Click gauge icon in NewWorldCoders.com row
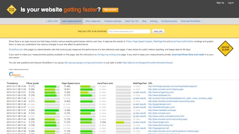 134,107
